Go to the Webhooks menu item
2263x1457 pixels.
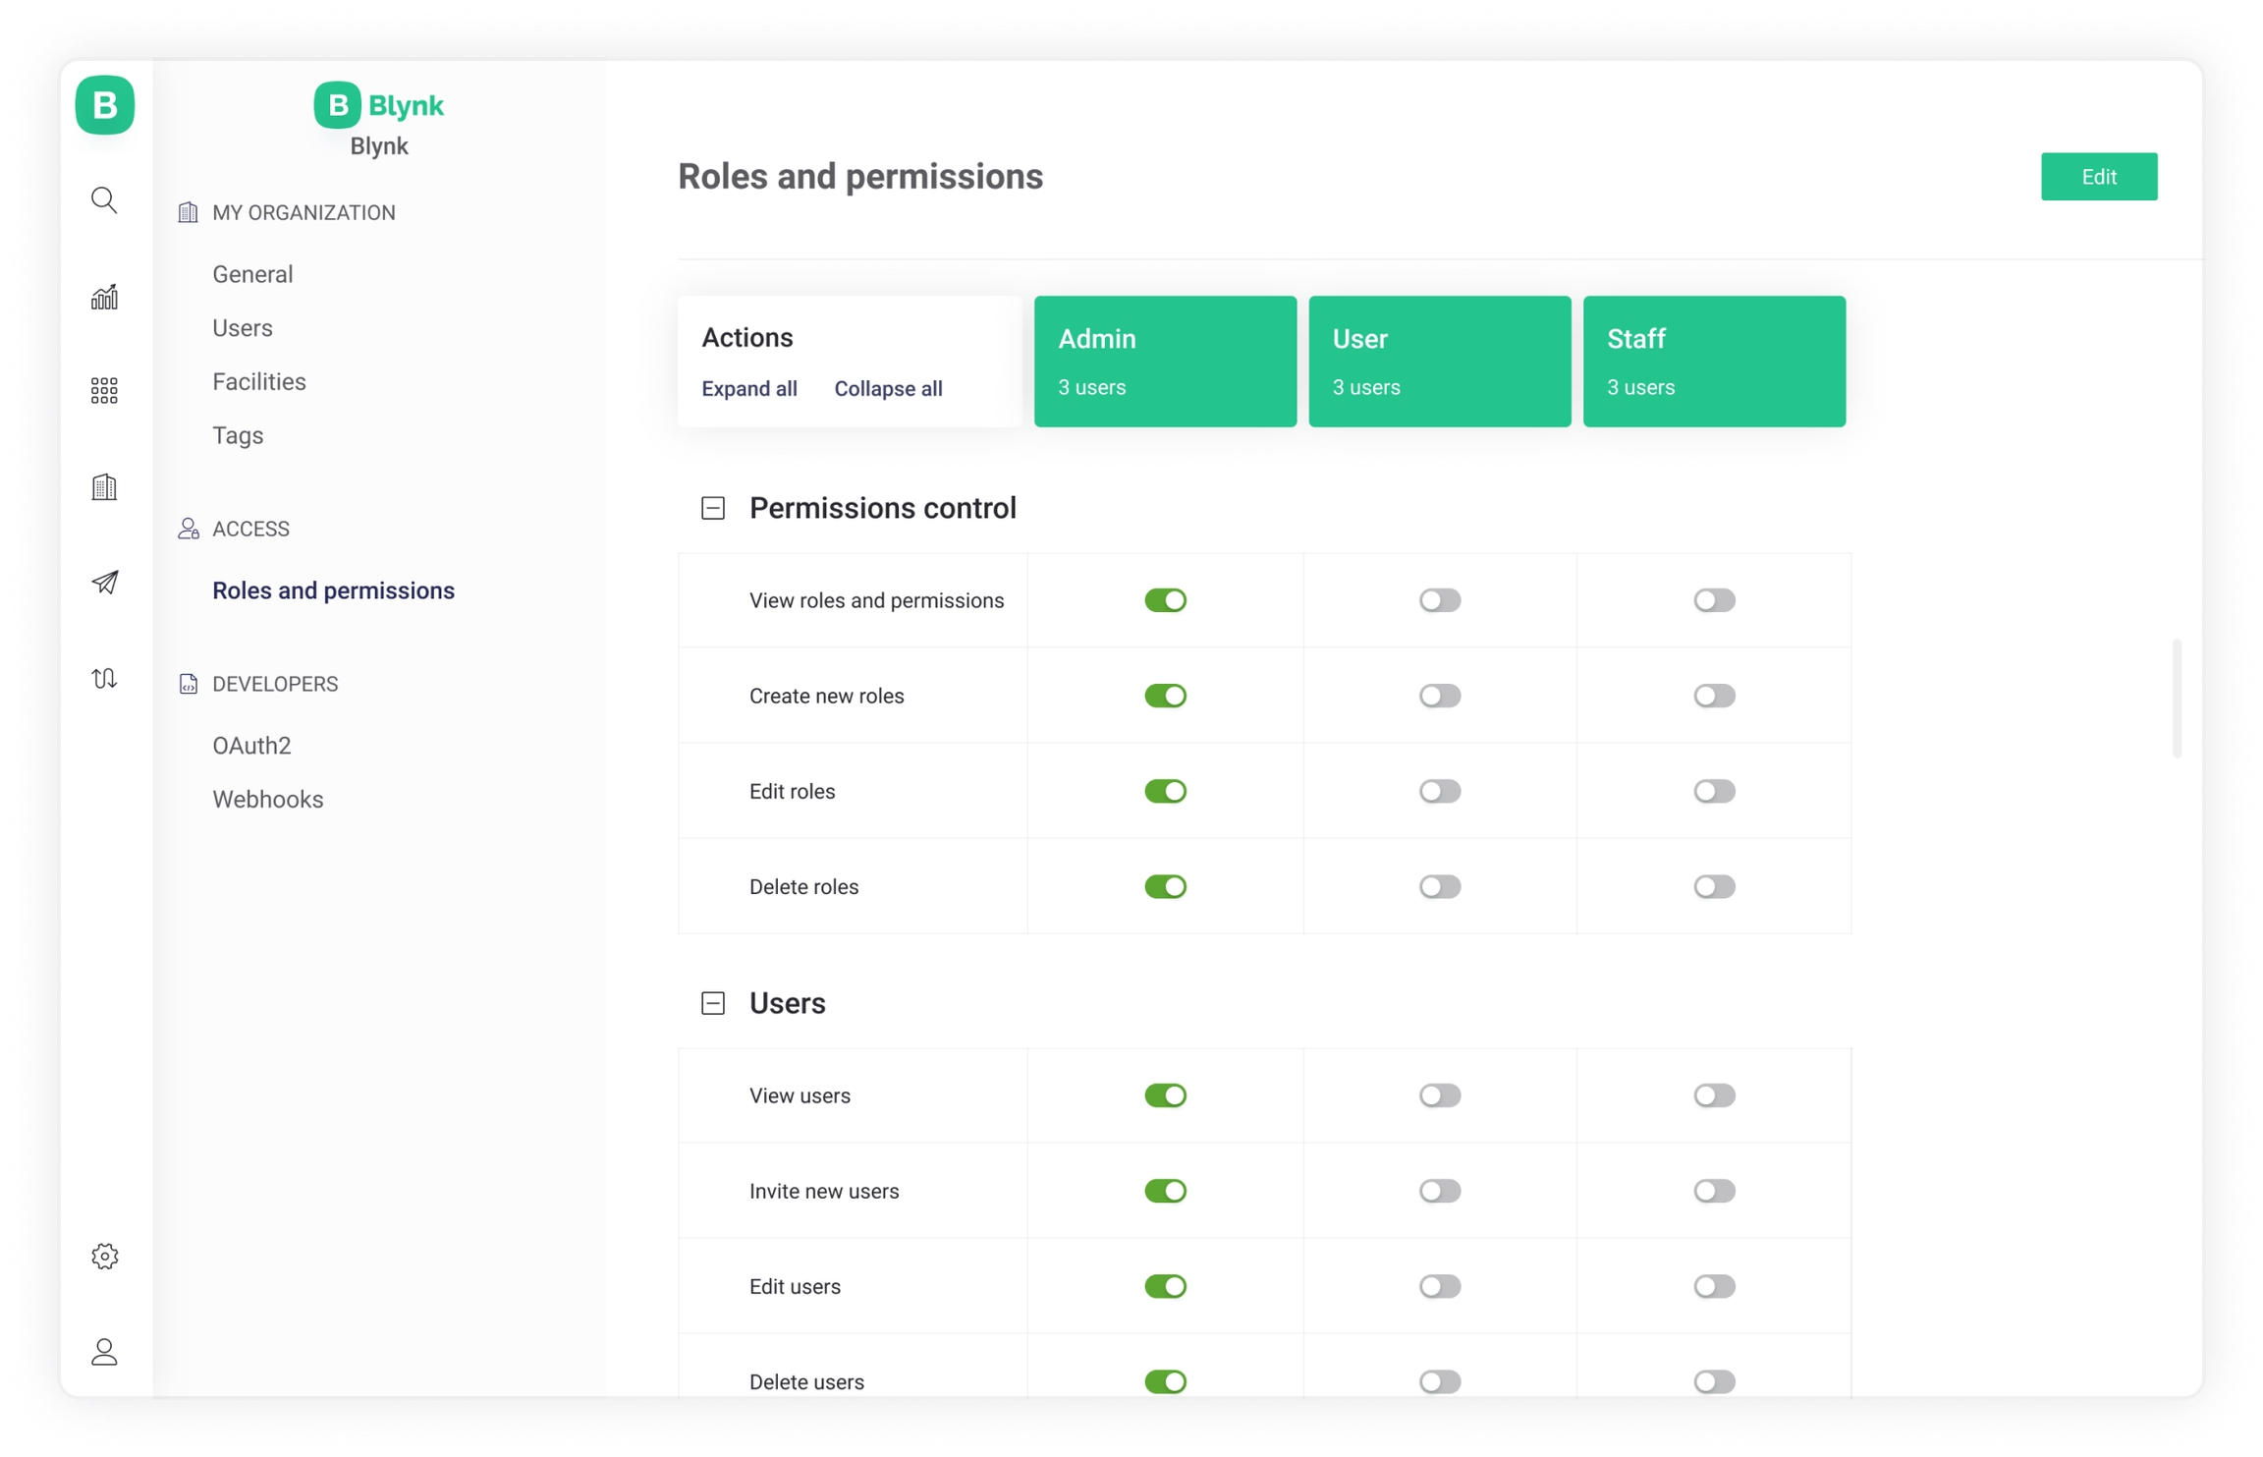(x=267, y=799)
